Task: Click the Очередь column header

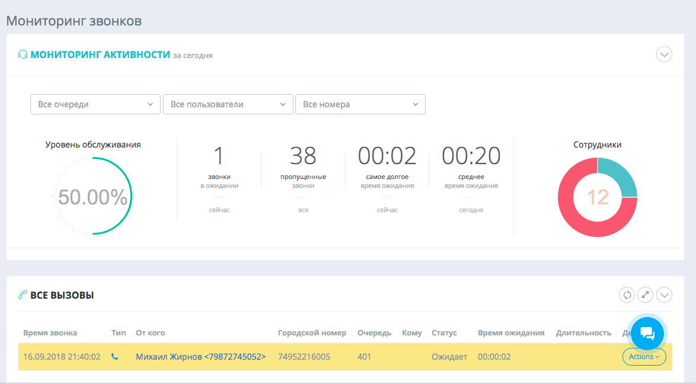Action: [x=375, y=333]
